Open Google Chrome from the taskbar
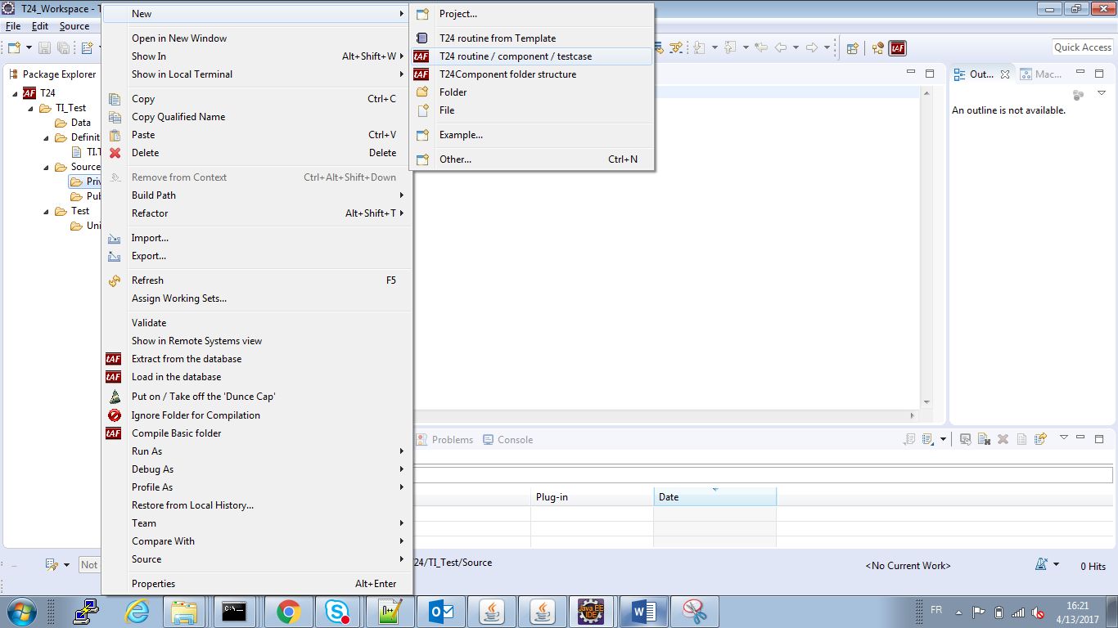 click(288, 611)
